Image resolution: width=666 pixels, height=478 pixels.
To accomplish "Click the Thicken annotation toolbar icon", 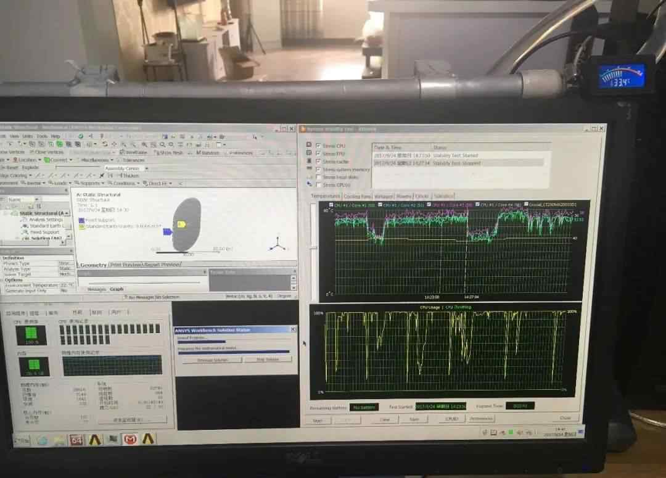I will click(128, 175).
